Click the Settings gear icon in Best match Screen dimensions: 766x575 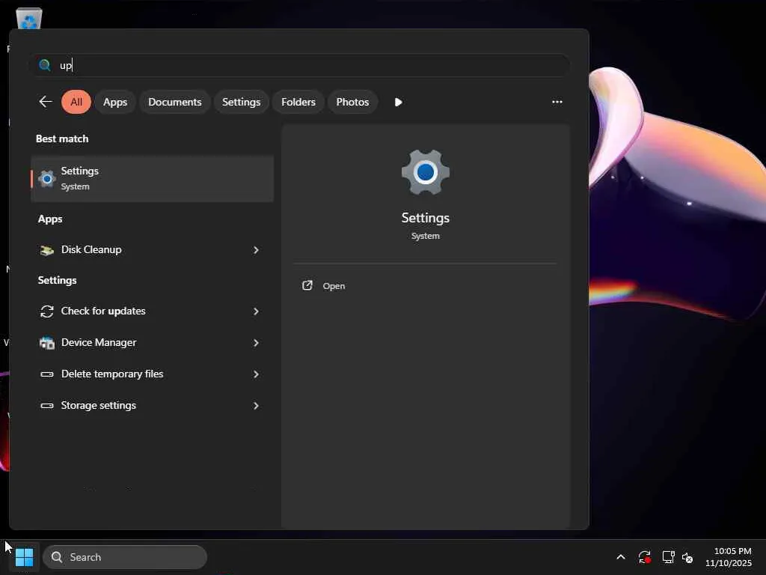pyautogui.click(x=47, y=179)
